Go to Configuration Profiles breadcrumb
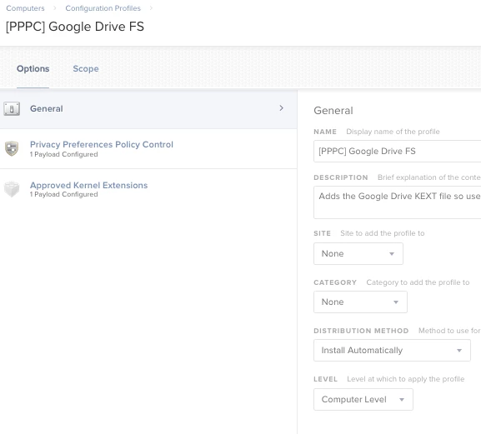The width and height of the screenshot is (481, 434). tap(103, 8)
